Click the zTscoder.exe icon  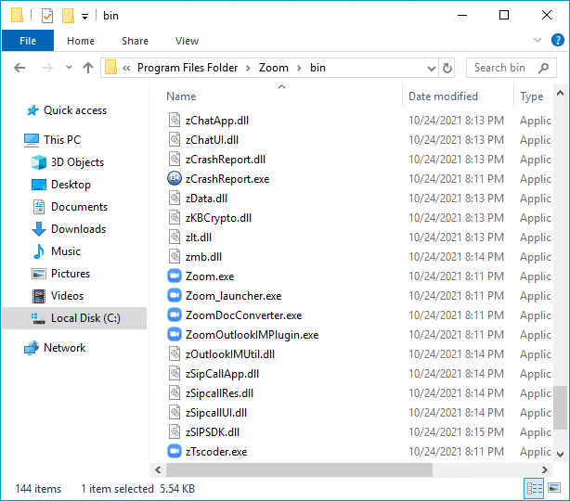[175, 451]
